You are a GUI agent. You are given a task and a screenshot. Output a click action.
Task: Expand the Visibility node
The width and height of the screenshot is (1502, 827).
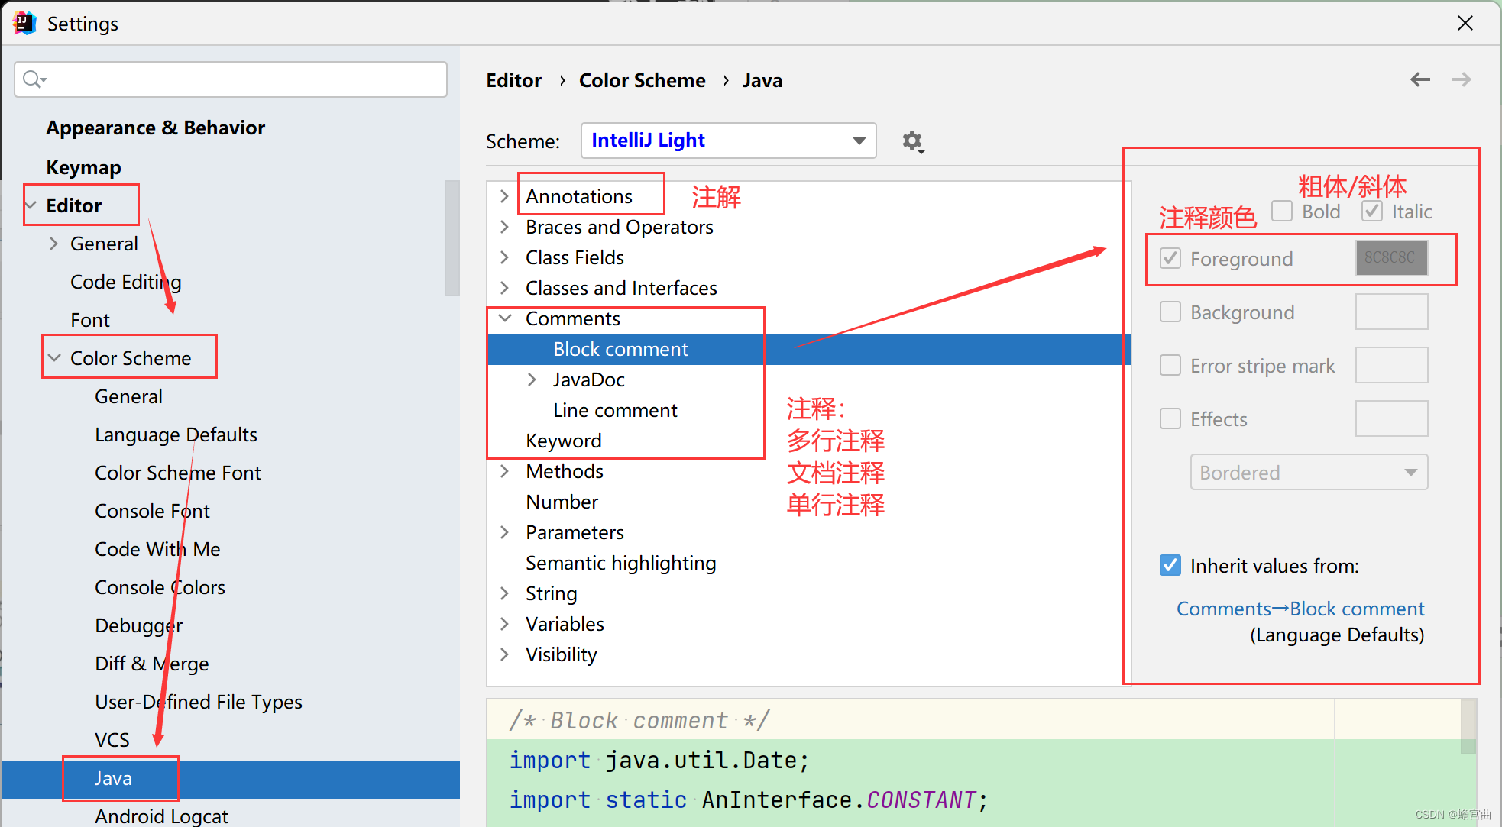[504, 654]
